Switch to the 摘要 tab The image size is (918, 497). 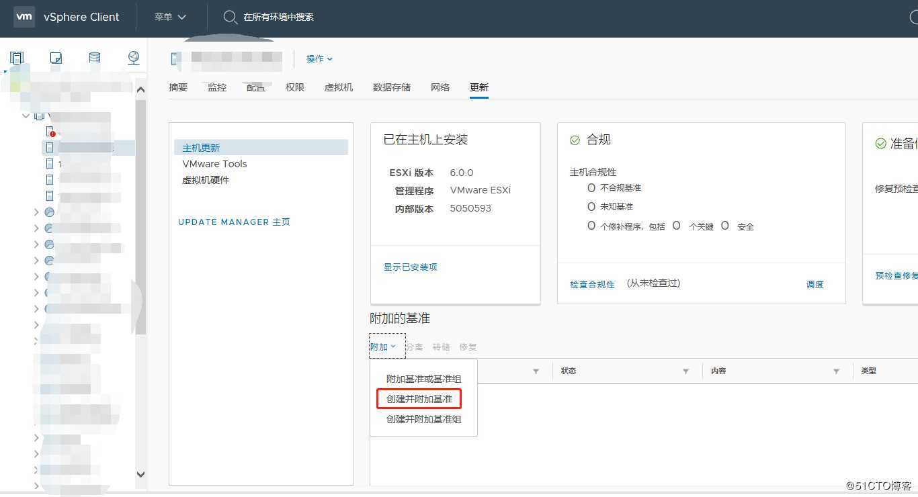178,87
